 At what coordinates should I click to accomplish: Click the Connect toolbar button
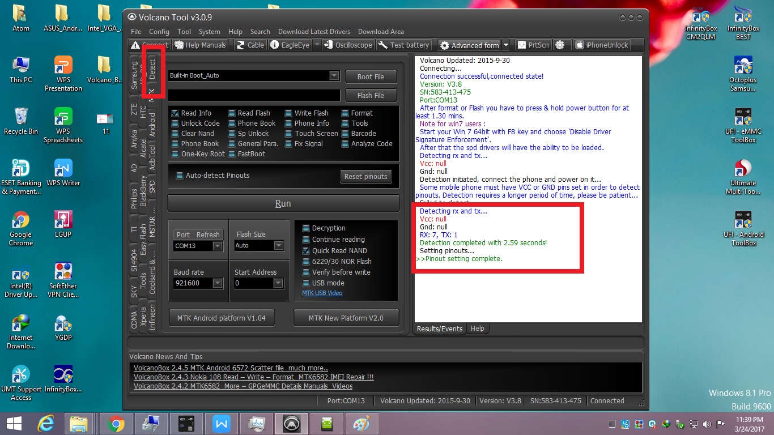coord(150,45)
